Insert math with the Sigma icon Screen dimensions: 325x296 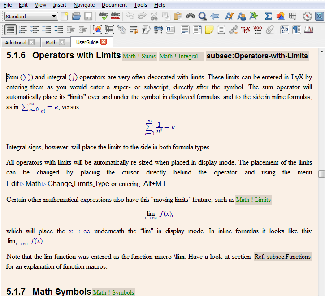coord(268,17)
